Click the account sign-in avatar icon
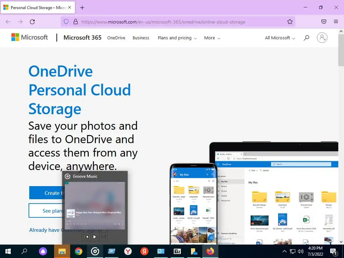Viewport: 344px width, 258px height. [322, 38]
